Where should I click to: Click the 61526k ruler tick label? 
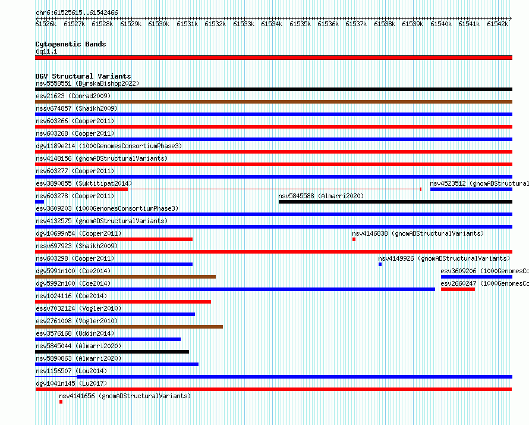point(46,24)
